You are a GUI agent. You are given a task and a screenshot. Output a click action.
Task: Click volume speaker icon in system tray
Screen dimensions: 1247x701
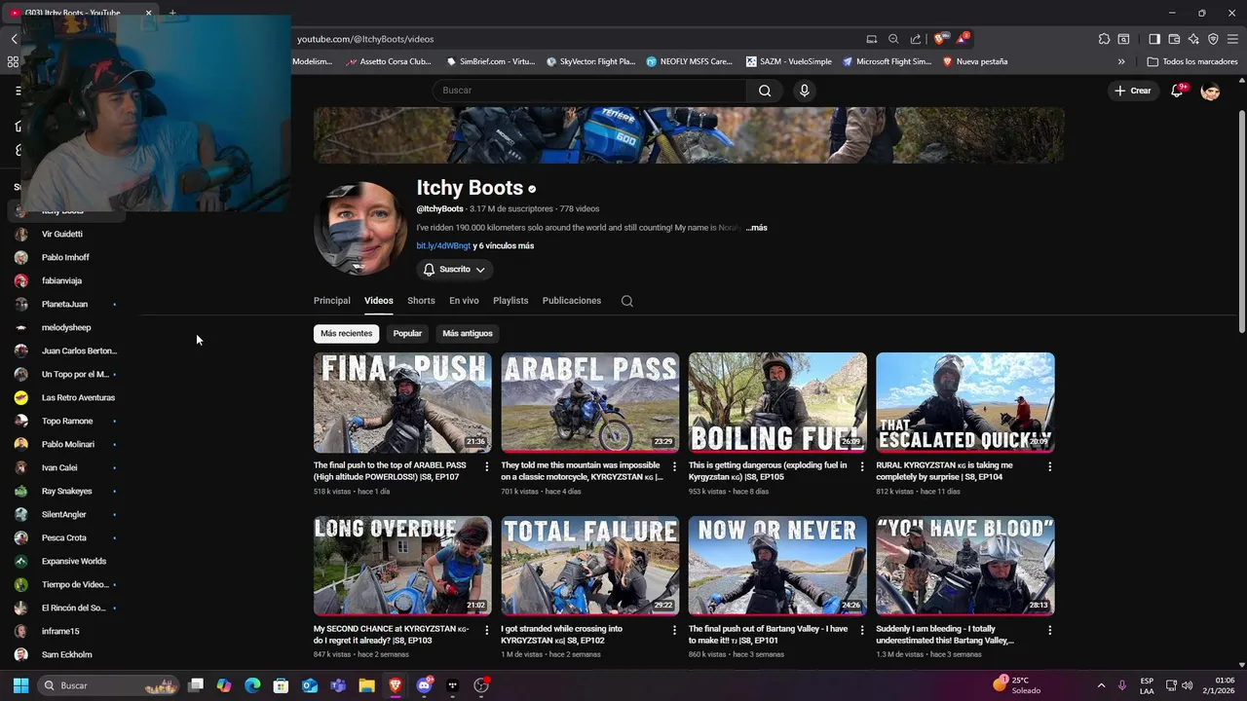pos(1188,685)
